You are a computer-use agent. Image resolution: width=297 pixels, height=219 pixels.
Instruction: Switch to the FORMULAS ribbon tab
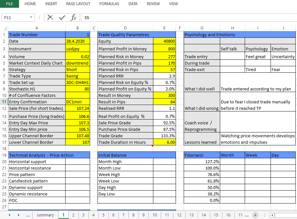pos(109,4)
